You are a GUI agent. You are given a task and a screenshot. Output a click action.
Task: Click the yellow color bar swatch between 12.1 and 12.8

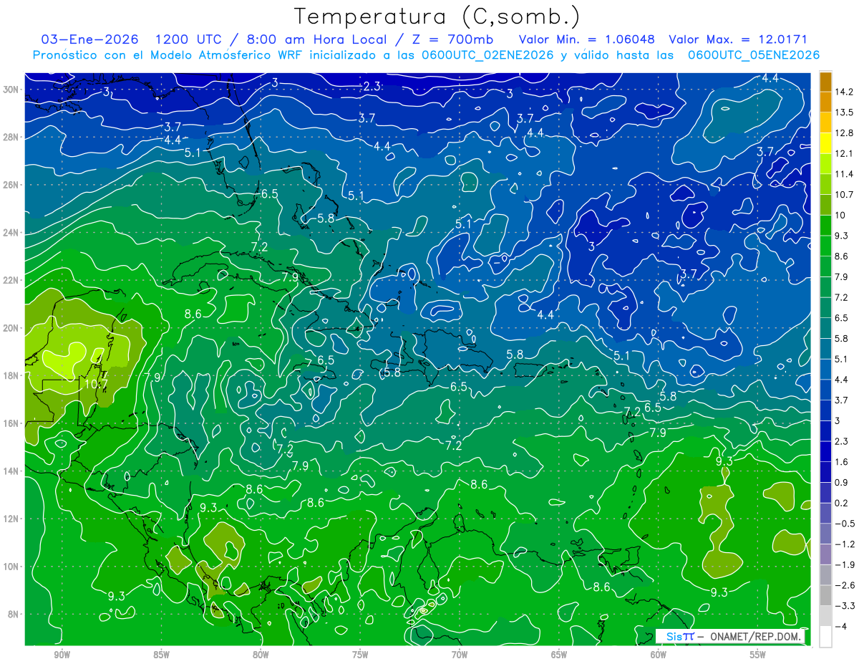click(825, 143)
